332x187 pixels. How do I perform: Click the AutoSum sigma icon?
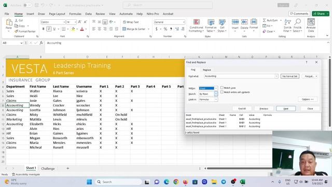(264, 20)
